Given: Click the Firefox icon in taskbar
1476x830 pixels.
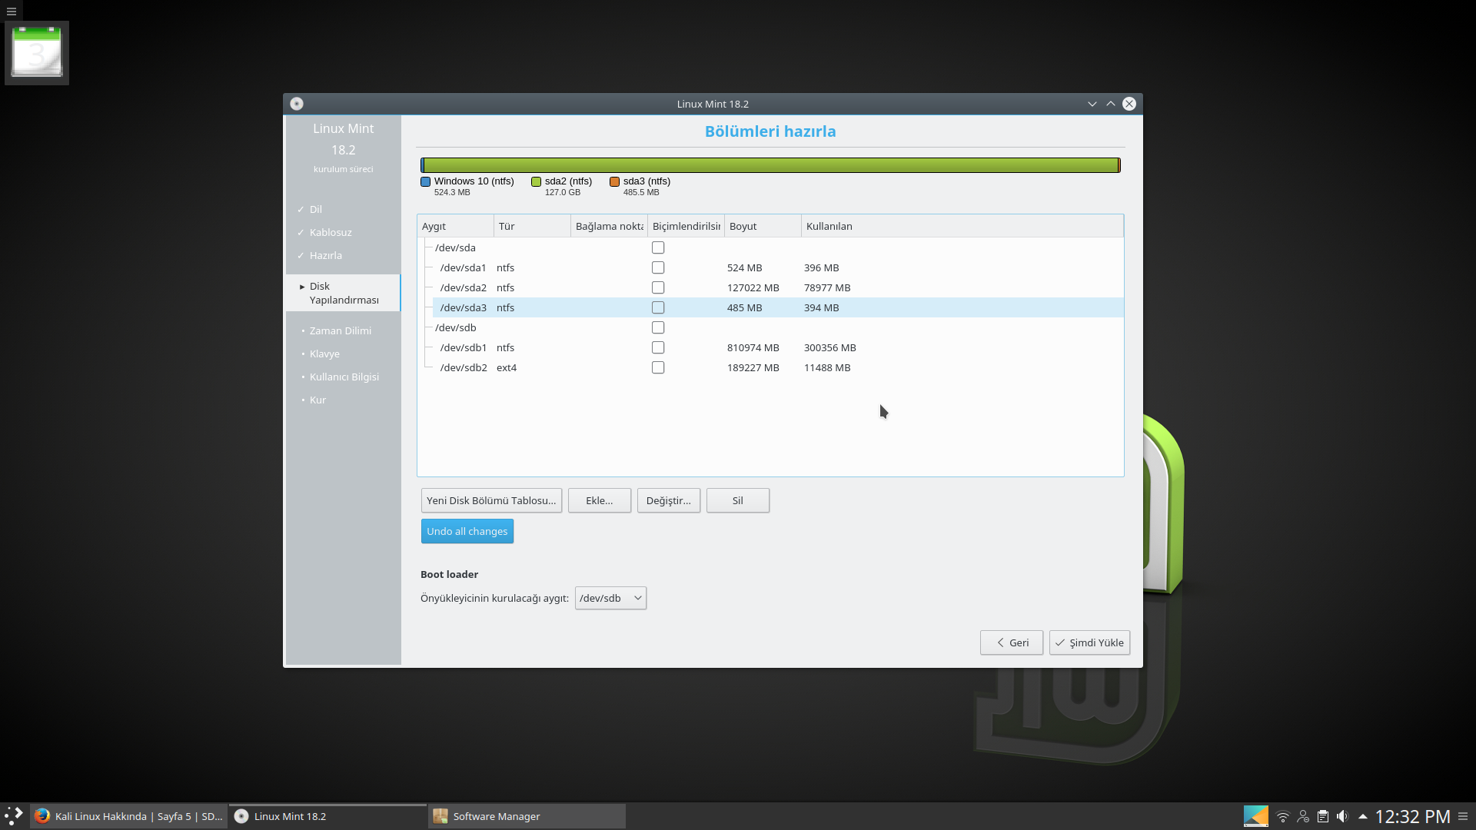Looking at the screenshot, I should click(x=42, y=816).
